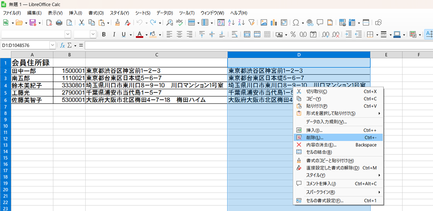
Task: Click the Define Print Area icon
Action: pyautogui.click(x=343, y=22)
